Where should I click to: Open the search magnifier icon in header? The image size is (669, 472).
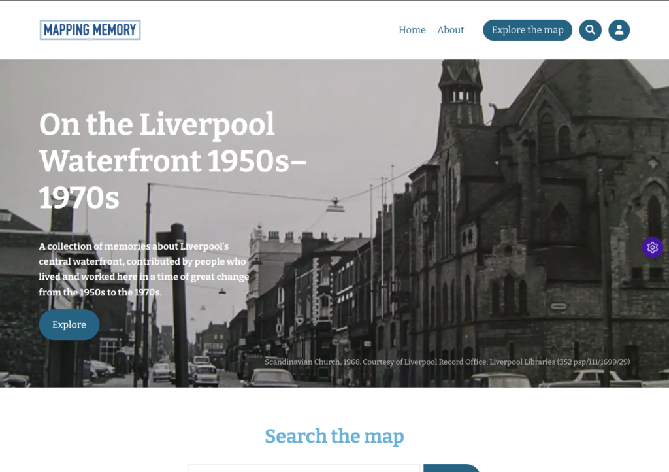click(x=590, y=30)
